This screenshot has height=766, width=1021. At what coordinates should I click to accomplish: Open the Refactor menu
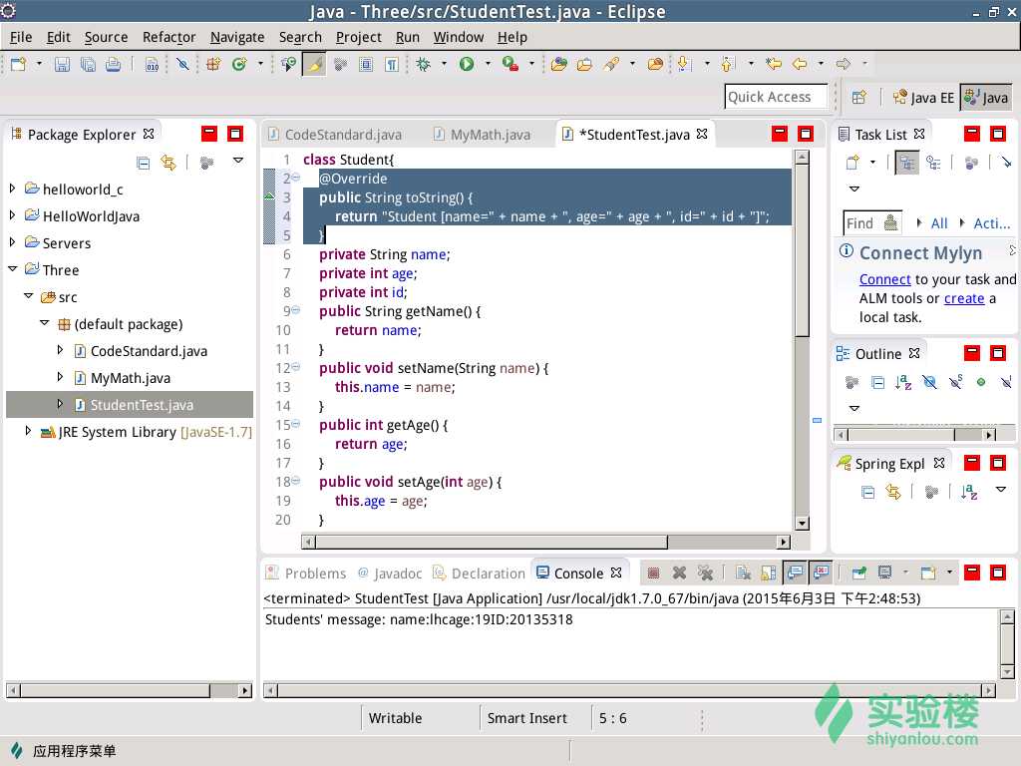click(x=170, y=37)
